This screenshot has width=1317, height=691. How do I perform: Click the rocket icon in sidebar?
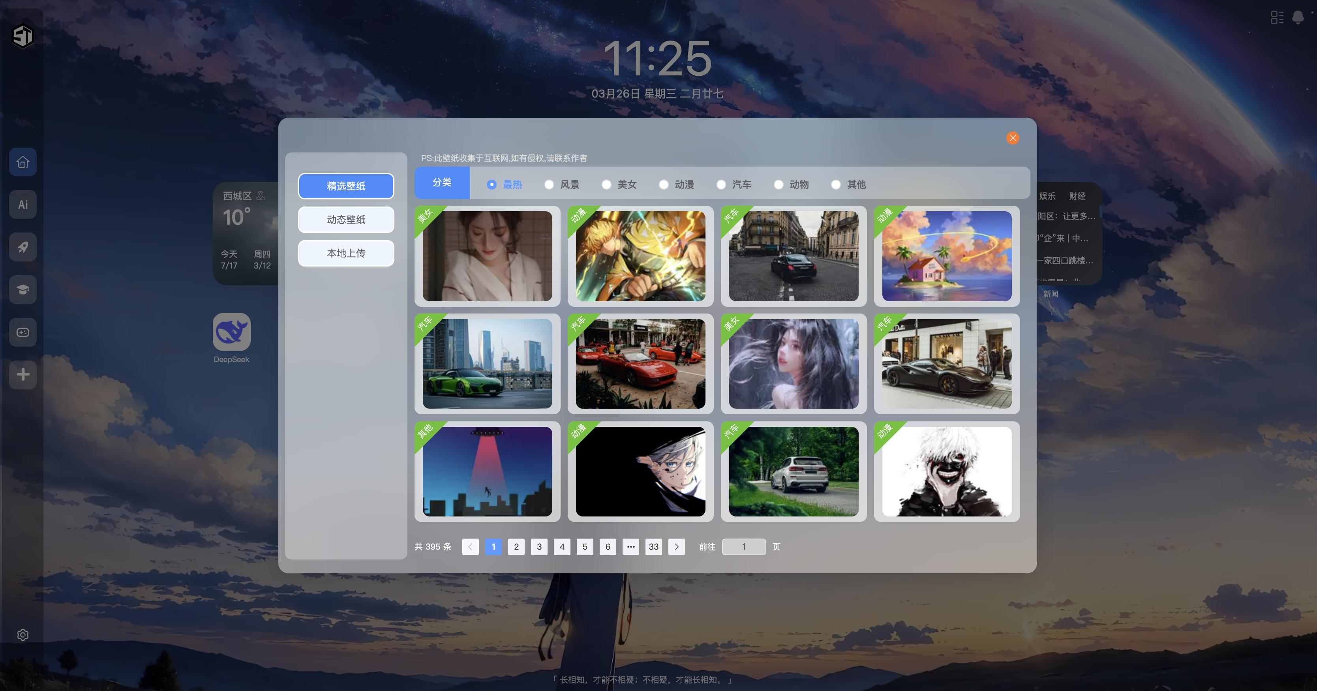[x=23, y=247]
